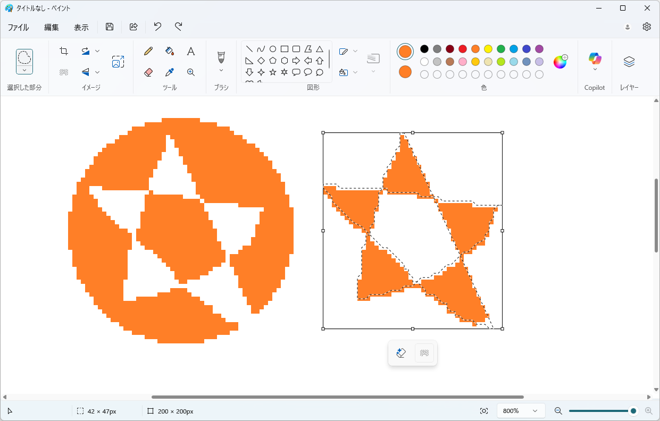
Task: Click the flip image icon
Action: click(x=85, y=72)
